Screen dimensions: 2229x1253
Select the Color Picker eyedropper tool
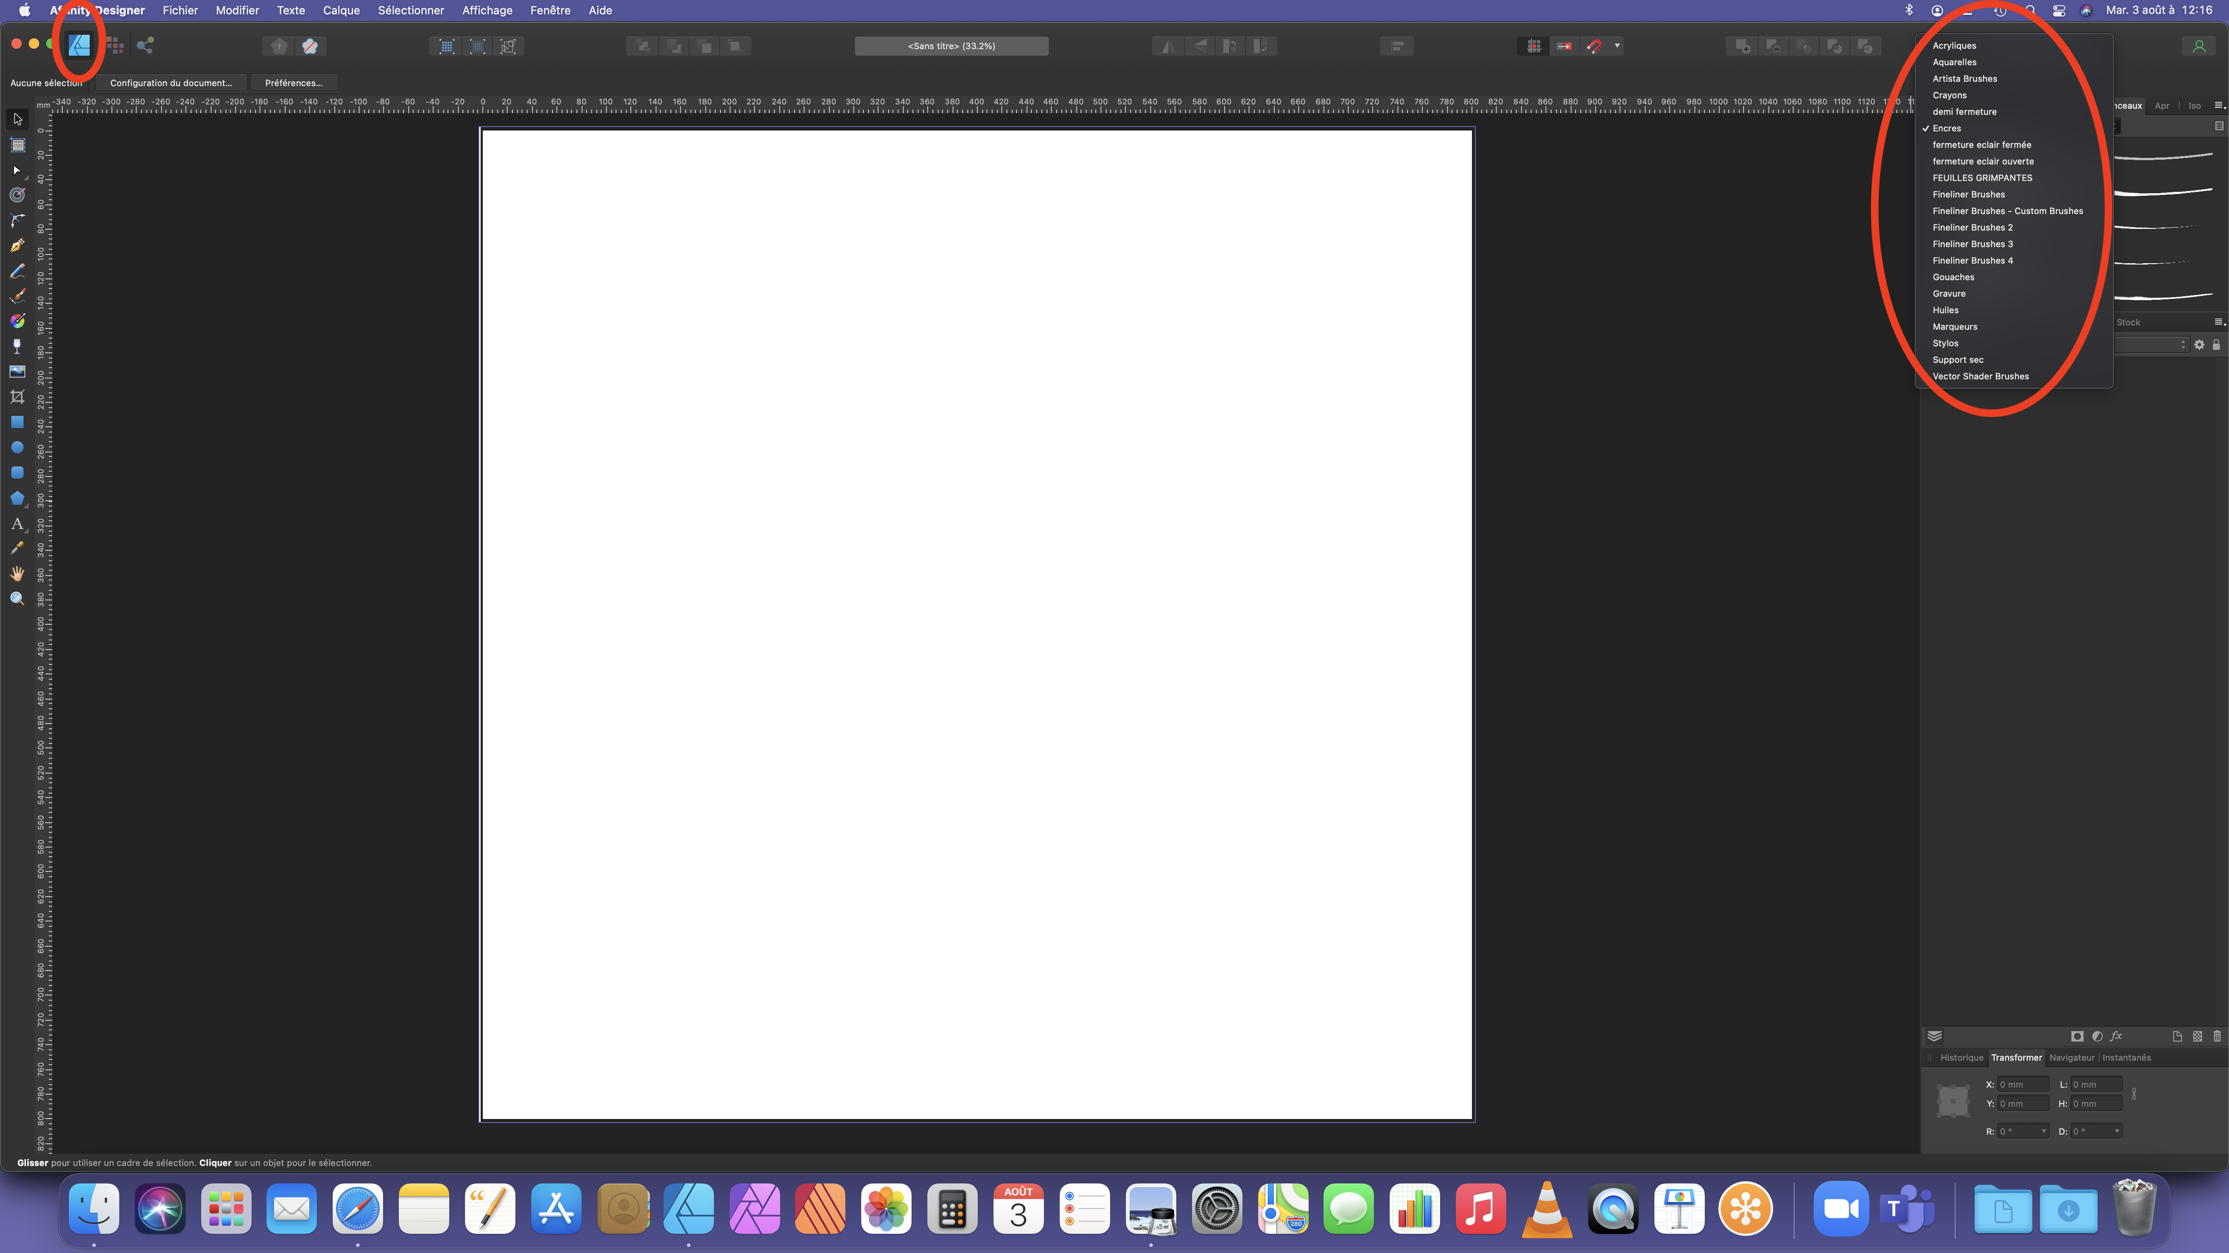pyautogui.click(x=17, y=548)
